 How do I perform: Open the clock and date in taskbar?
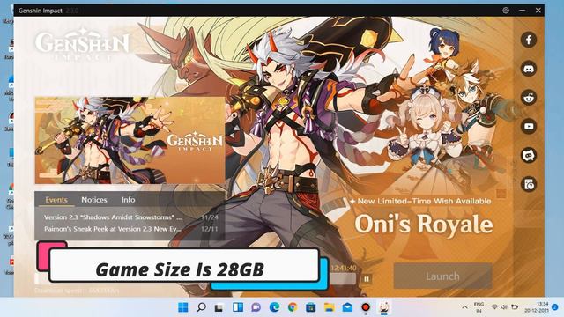(537, 307)
